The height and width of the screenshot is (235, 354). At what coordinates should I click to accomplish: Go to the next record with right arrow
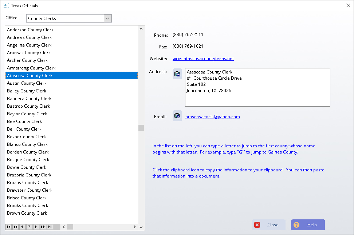(x=36, y=227)
